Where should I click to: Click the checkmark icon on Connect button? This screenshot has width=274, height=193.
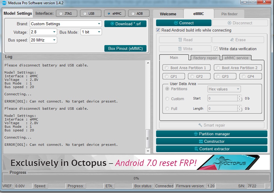tap(176, 23)
